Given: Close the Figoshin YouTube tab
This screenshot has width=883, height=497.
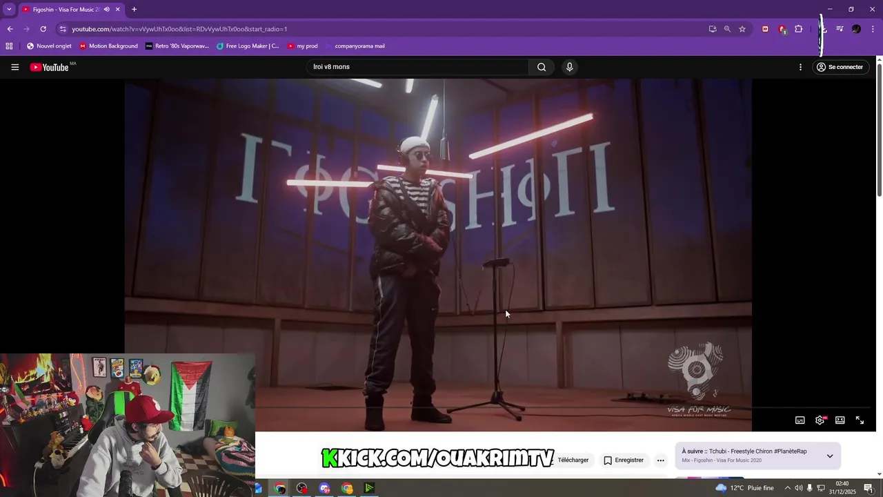Looking at the screenshot, I should click(117, 10).
